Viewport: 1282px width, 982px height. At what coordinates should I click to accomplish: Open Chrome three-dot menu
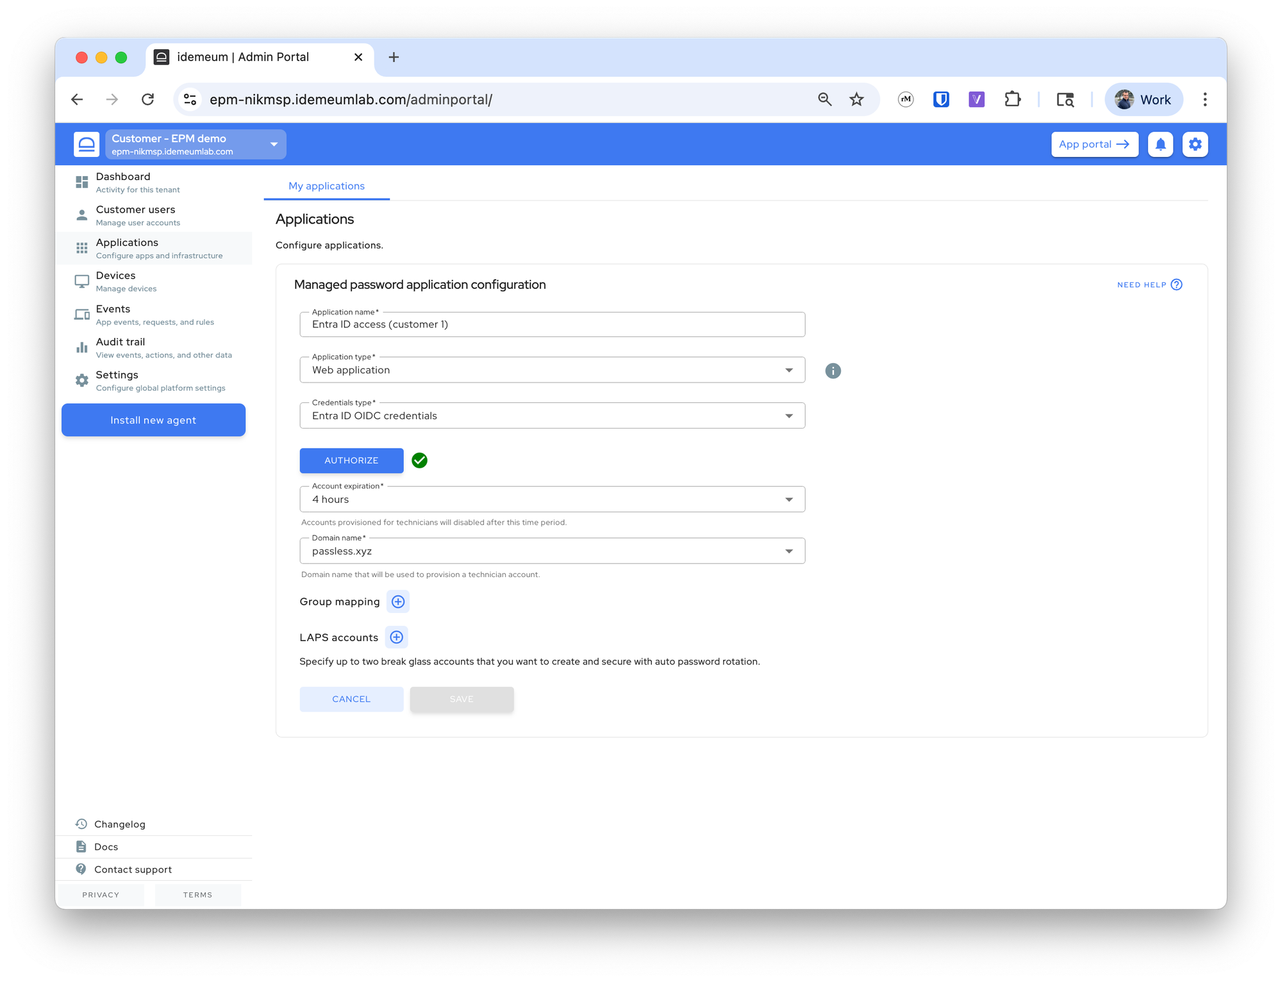tap(1204, 99)
